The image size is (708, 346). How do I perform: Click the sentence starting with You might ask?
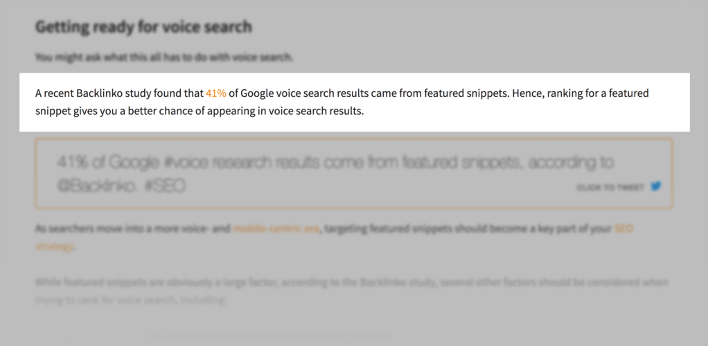(x=164, y=57)
